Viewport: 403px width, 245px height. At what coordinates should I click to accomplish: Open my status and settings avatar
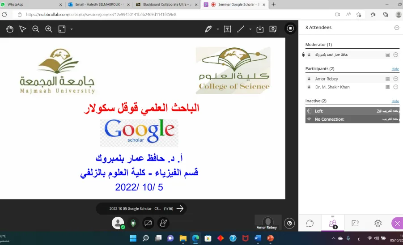coord(118,223)
